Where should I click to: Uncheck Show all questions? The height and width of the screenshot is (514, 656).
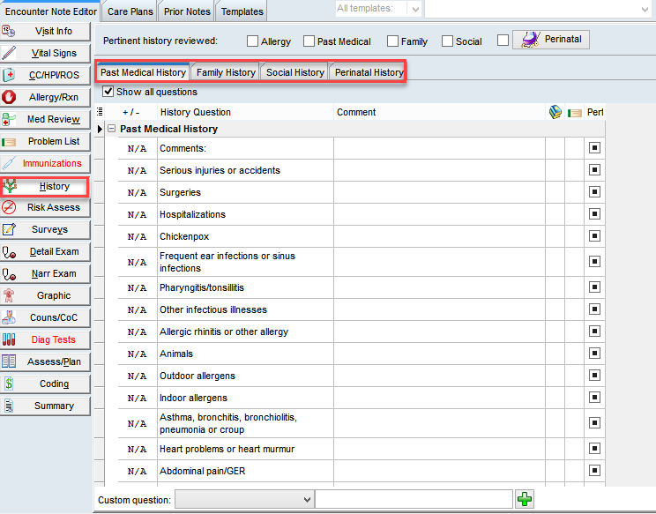click(108, 91)
